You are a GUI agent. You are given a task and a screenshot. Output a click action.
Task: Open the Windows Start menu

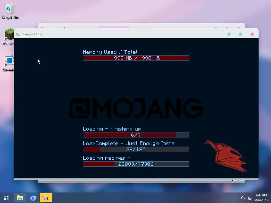6,198
